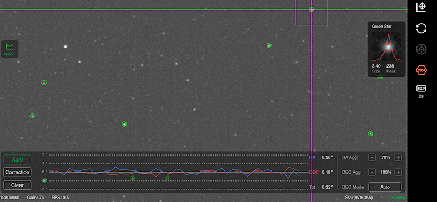Clear the guiding graph history
Viewport: 437px width, 202px height.
click(x=17, y=185)
